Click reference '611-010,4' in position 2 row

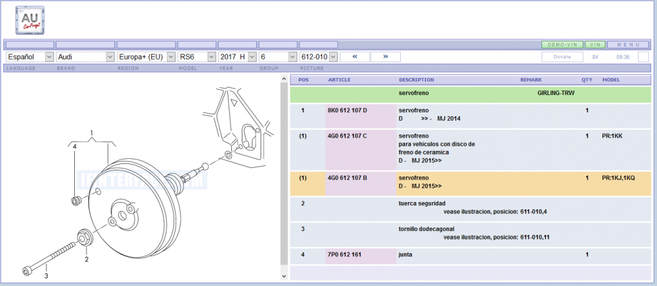pos(533,212)
